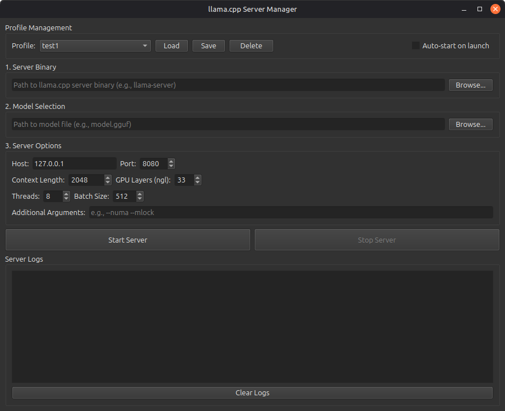Increment the GPU Layers value
Screen dimensions: 505x411
coord(197,177)
